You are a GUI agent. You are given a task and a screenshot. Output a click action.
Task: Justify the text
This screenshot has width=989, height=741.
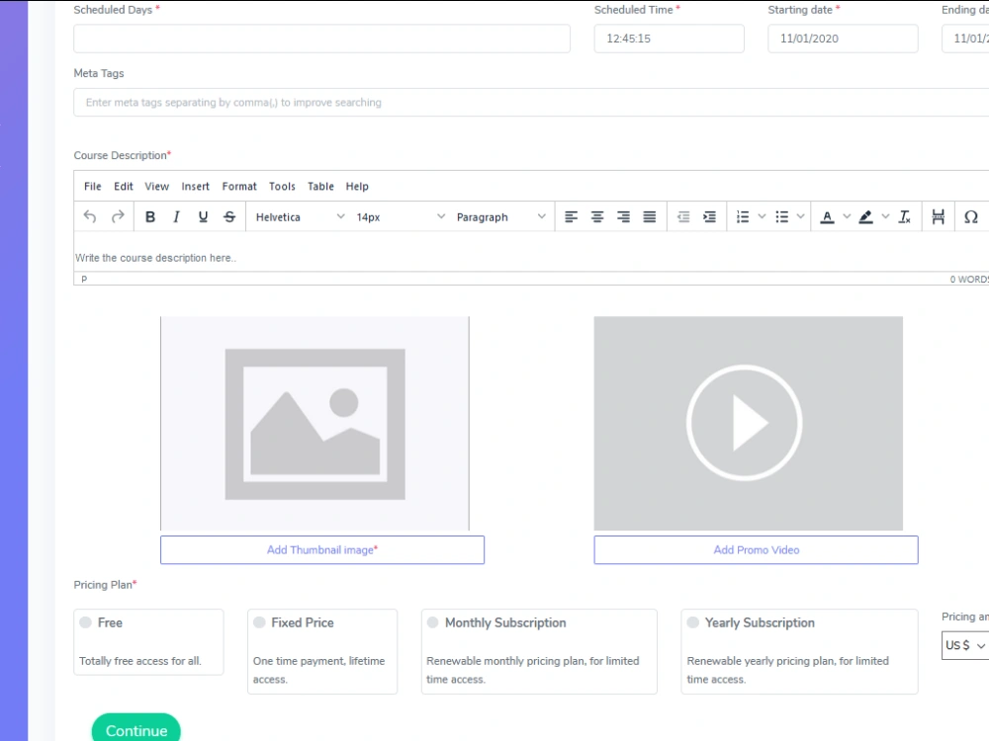[650, 216]
